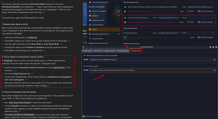Screen dimensions: 218x119
Task: Click the 'pavucontrol' code text
Action: click(x=59, y=68)
